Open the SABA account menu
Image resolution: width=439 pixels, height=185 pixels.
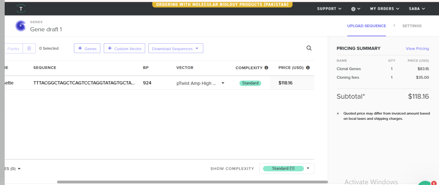(417, 9)
